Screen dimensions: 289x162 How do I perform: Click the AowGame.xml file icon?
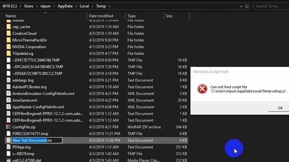pos(9,100)
